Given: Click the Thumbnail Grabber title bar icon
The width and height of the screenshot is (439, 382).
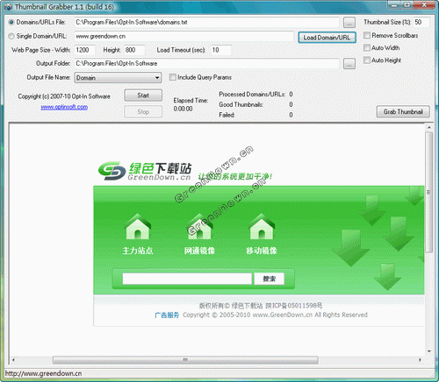Looking at the screenshot, I should (x=8, y=7).
